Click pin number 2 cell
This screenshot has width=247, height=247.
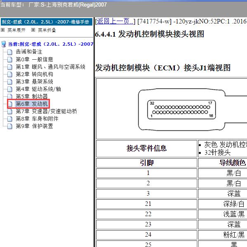pyautogui.click(x=147, y=183)
